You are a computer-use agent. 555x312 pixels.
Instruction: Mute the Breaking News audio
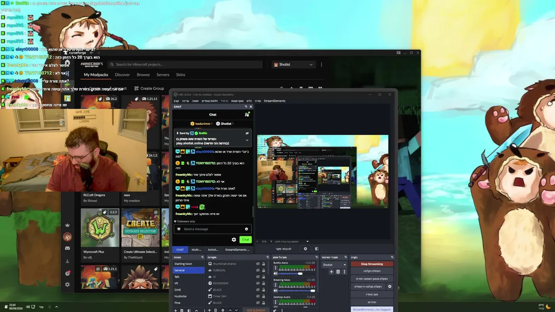coord(275,291)
